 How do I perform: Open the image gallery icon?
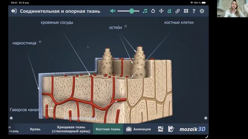160,129
